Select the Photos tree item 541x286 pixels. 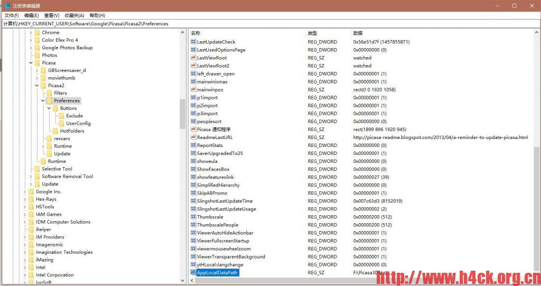(49, 56)
